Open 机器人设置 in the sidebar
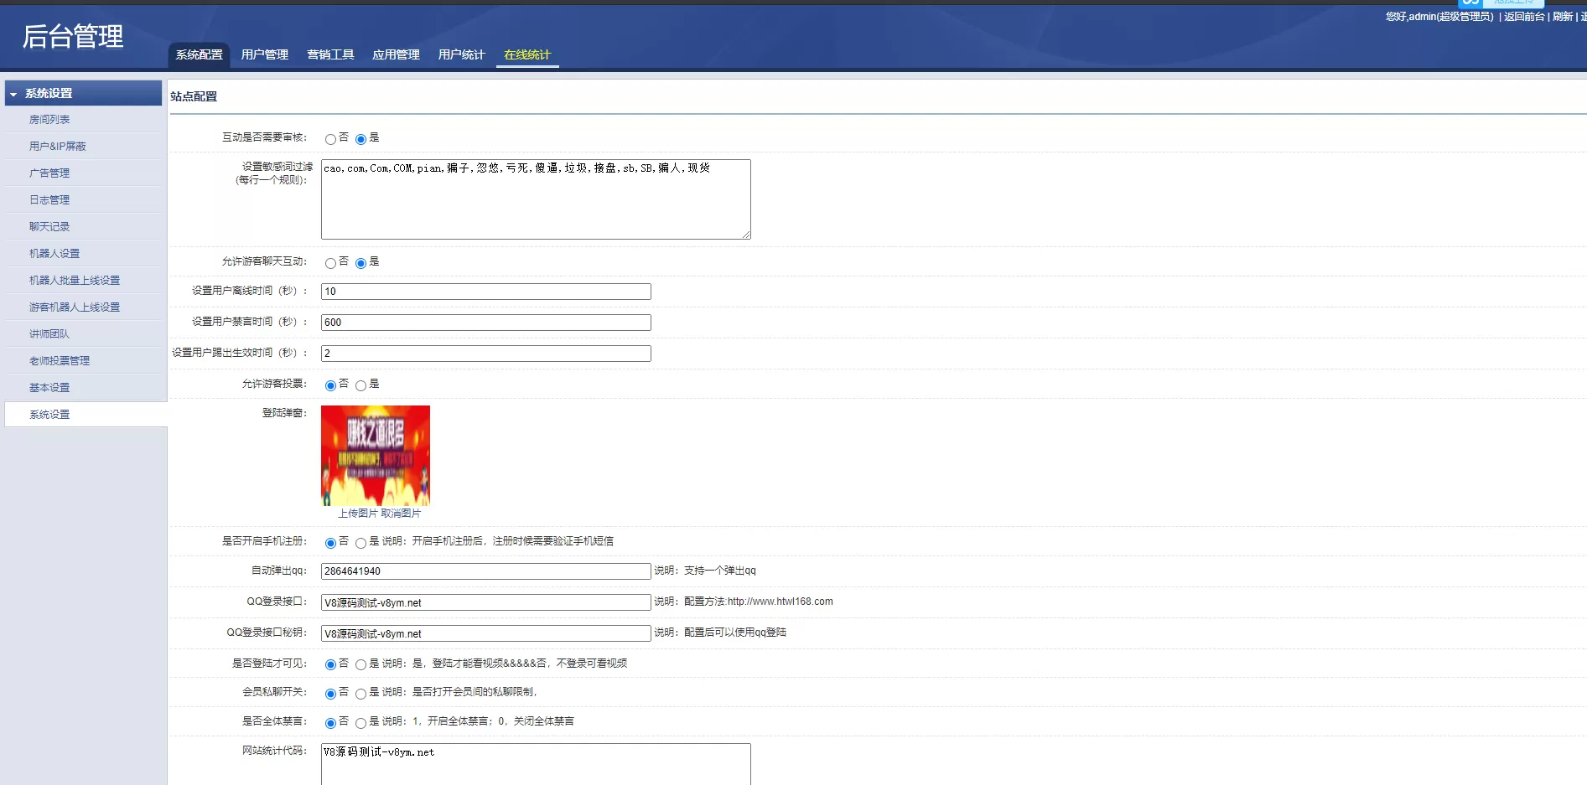The width and height of the screenshot is (1587, 785). pos(54,254)
